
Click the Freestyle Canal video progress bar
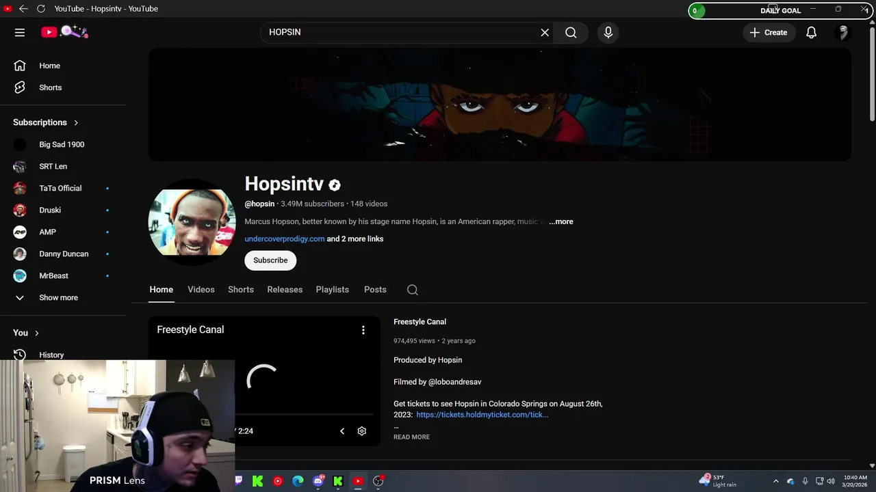pyautogui.click(x=305, y=414)
